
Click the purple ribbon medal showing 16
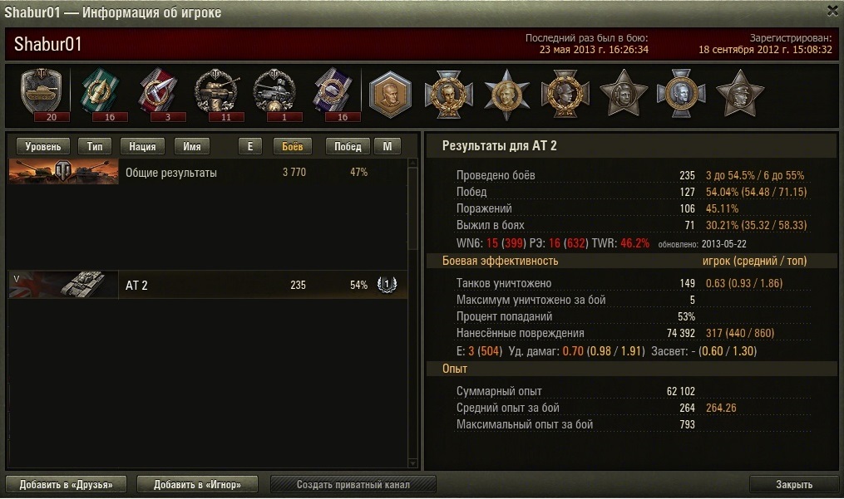click(333, 94)
